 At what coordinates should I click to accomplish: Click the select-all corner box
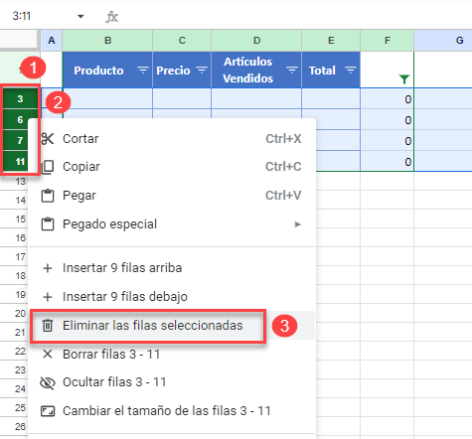18,40
